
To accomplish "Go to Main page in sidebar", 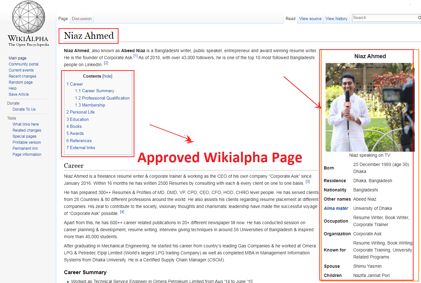I will [x=17, y=58].
